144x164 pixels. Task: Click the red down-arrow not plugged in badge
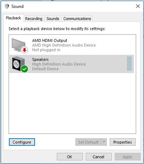[25, 50]
